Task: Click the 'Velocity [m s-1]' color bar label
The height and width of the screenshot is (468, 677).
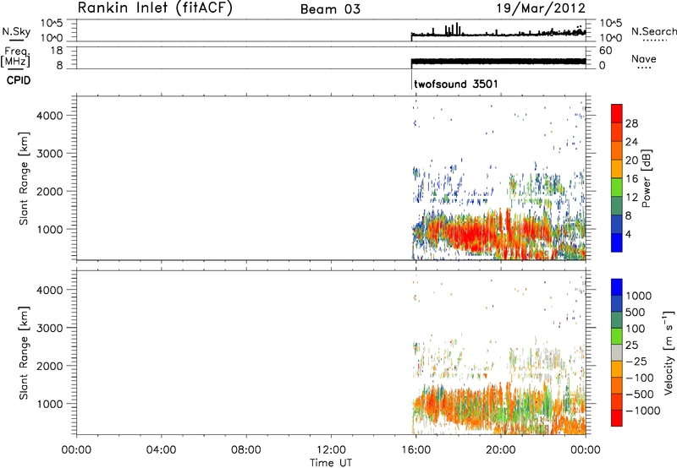Action: coord(669,352)
